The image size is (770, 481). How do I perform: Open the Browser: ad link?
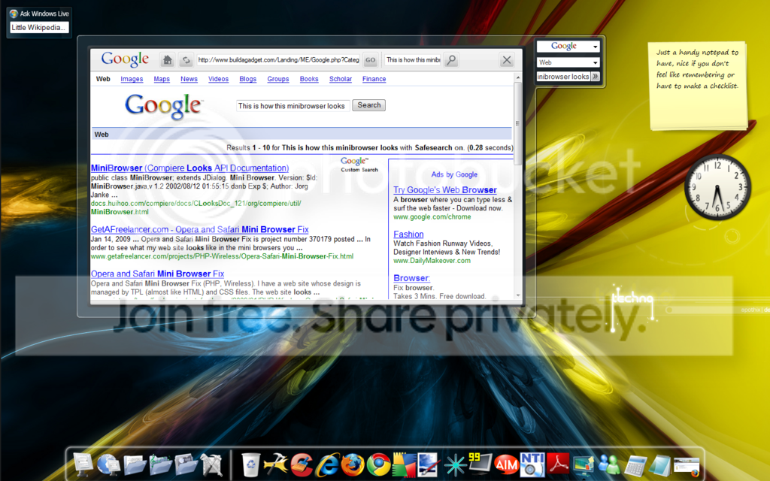[411, 278]
